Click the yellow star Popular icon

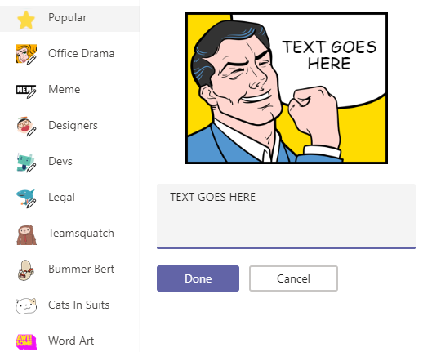(x=26, y=20)
